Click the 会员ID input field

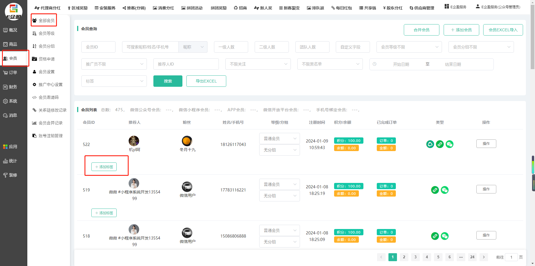[98, 47]
